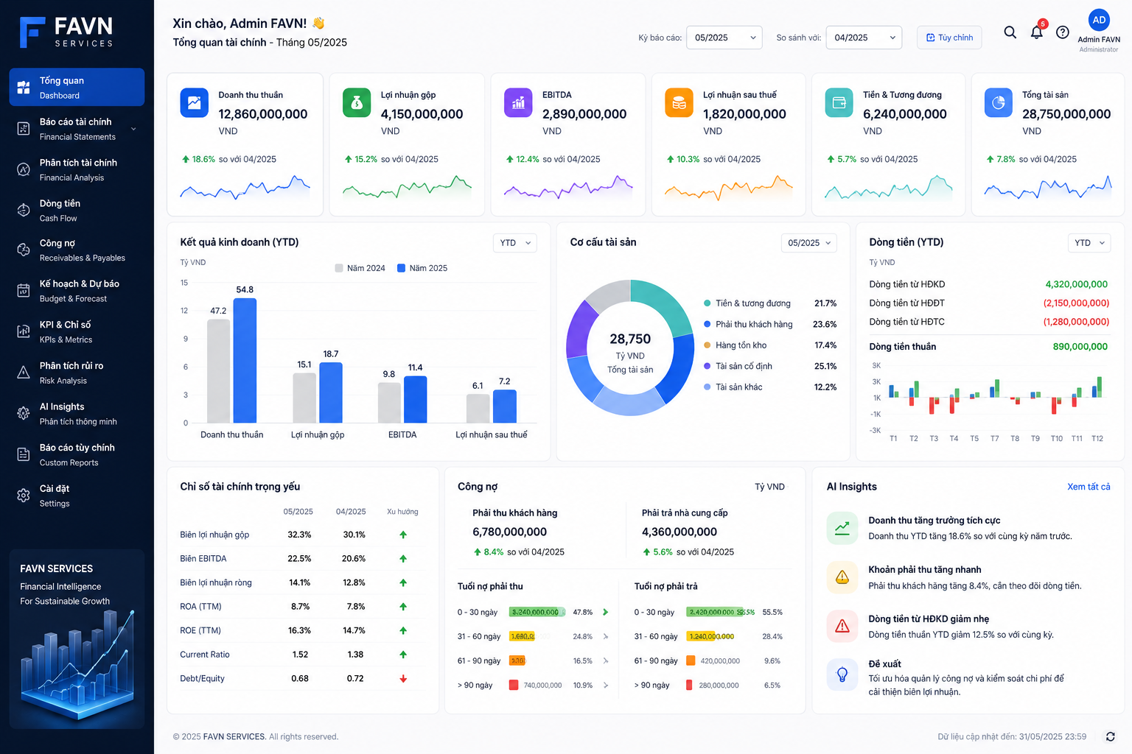Click the growth chart icon for Doanh thu tăng trưởng
This screenshot has width=1132, height=754.
[842, 528]
